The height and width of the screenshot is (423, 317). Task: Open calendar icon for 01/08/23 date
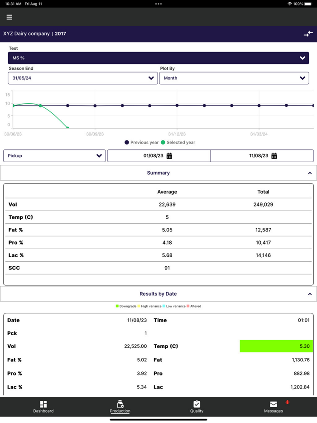pyautogui.click(x=169, y=156)
